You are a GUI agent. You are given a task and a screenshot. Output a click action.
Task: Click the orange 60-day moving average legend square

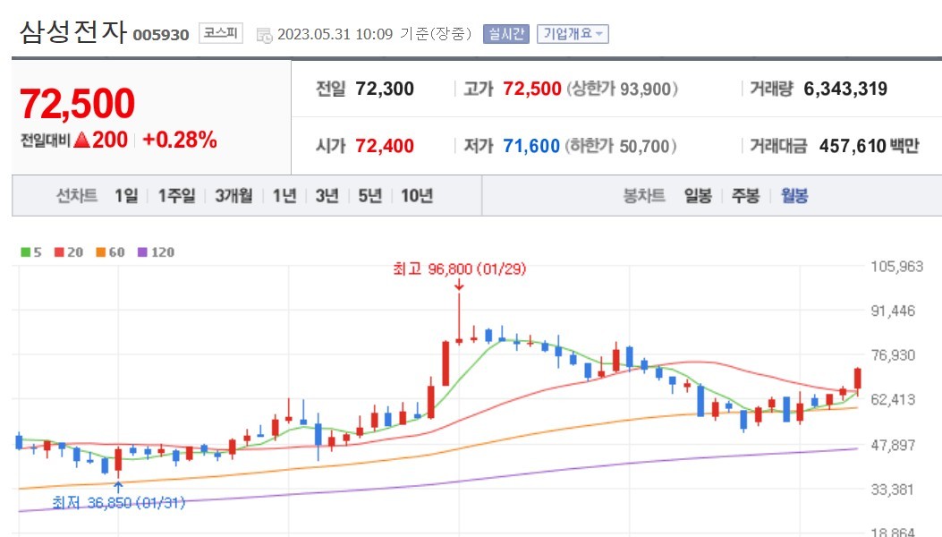pyautogui.click(x=99, y=252)
